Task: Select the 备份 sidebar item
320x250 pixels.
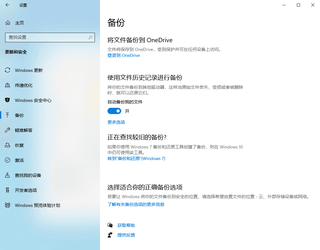Action: tap(19, 115)
